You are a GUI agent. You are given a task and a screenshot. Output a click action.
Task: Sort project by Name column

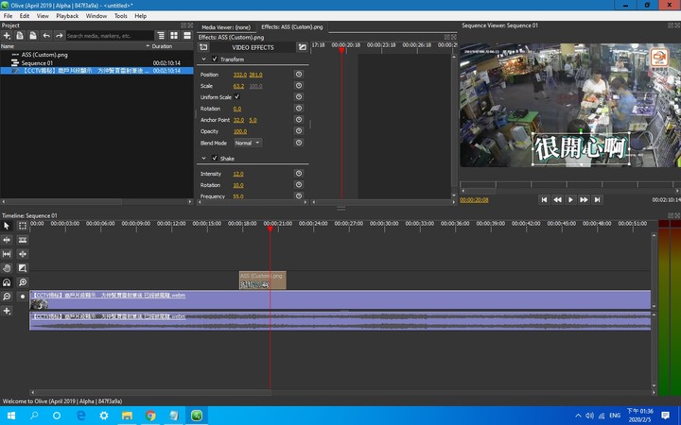click(75, 46)
